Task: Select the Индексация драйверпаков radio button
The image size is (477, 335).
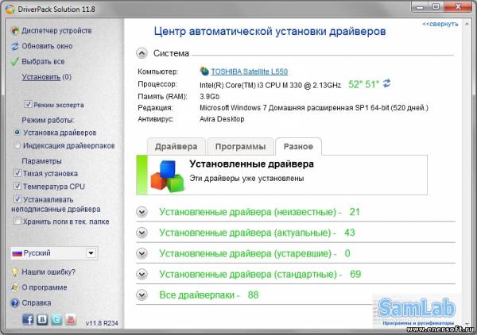Action: tap(17, 145)
